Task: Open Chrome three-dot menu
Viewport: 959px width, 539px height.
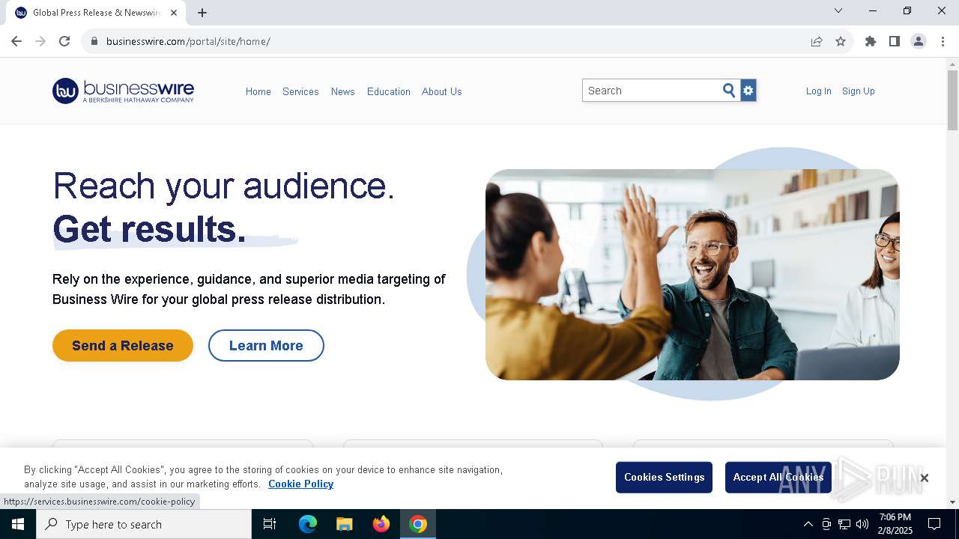Action: click(x=943, y=41)
